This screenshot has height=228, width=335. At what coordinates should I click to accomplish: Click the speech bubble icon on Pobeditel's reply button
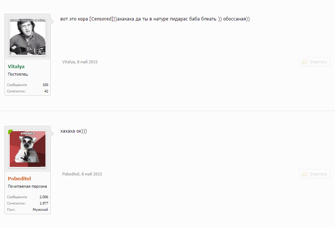[x=304, y=174]
